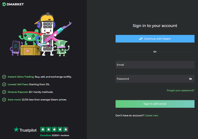Click checkmark beside Diverse Payouts
Screen dimensions: 198x139
pos(4,92)
